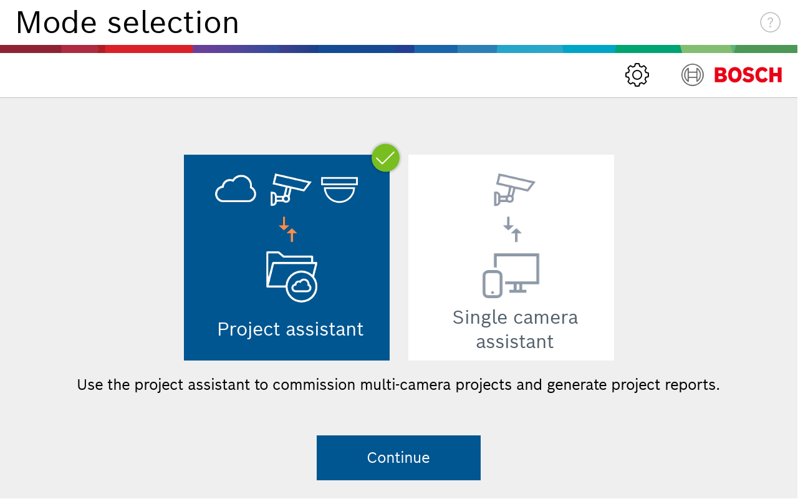Screen dimensions: 798x499
Task: Click the gray bullet camera icon
Action: pos(514,190)
